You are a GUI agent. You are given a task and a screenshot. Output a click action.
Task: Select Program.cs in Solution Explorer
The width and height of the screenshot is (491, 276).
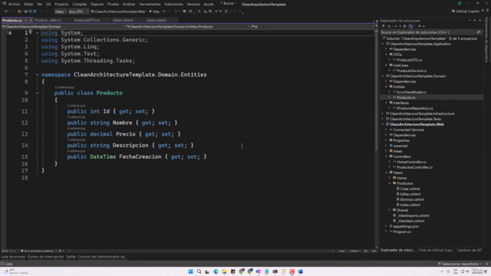point(402,232)
